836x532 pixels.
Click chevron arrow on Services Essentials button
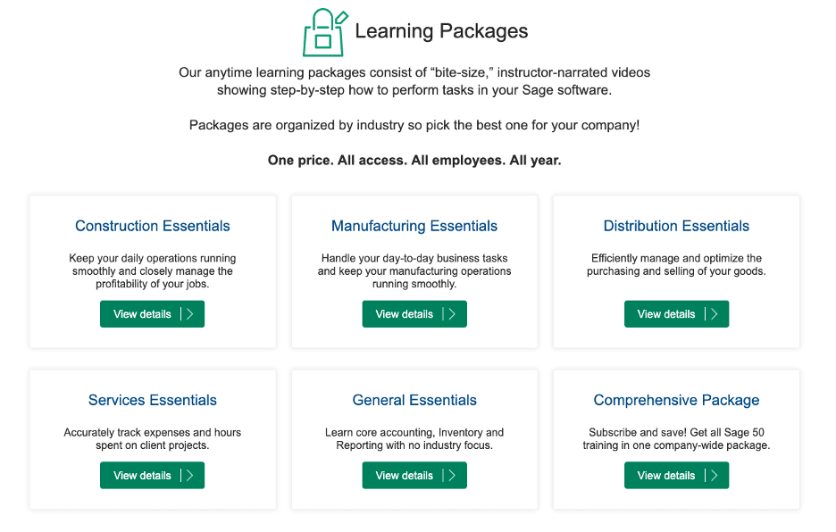click(x=190, y=476)
